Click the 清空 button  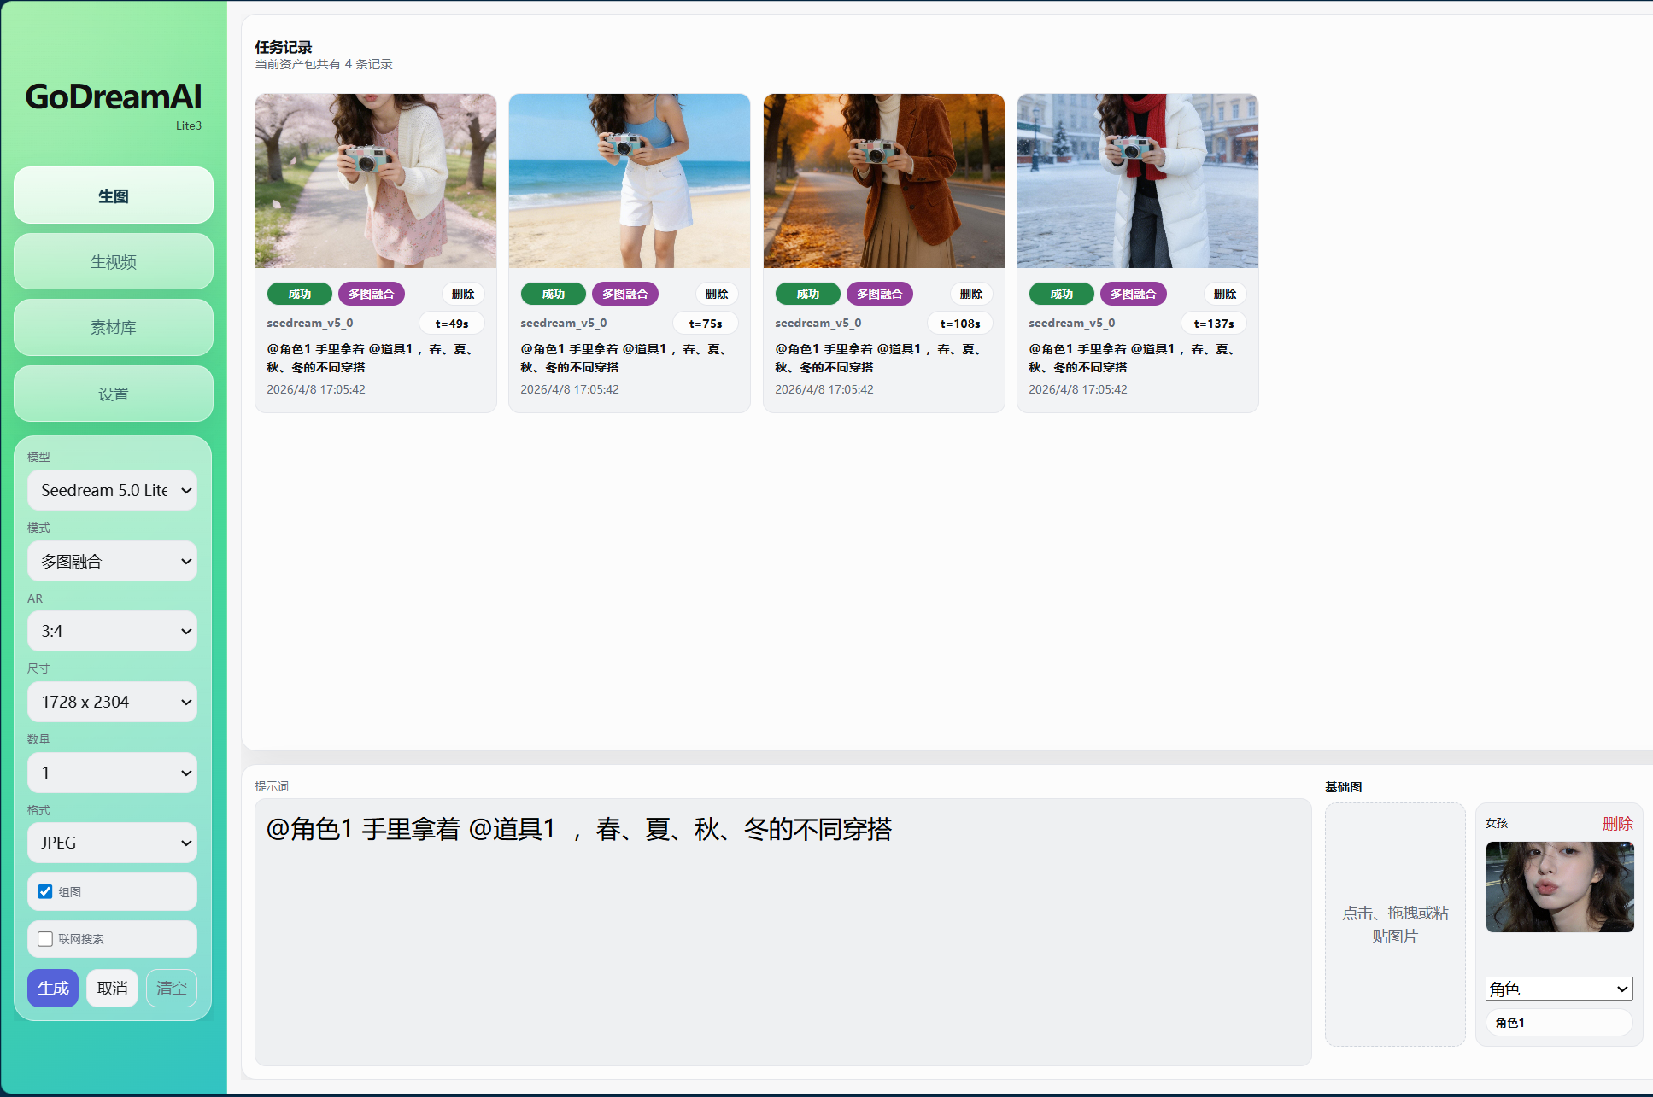coord(171,989)
